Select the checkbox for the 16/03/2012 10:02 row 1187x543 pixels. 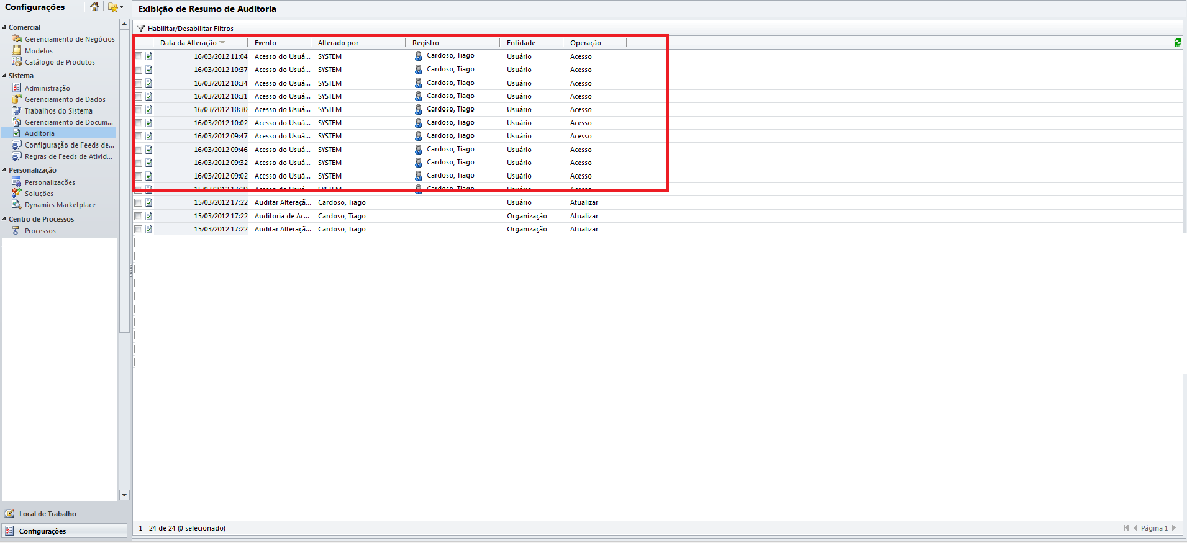click(139, 123)
